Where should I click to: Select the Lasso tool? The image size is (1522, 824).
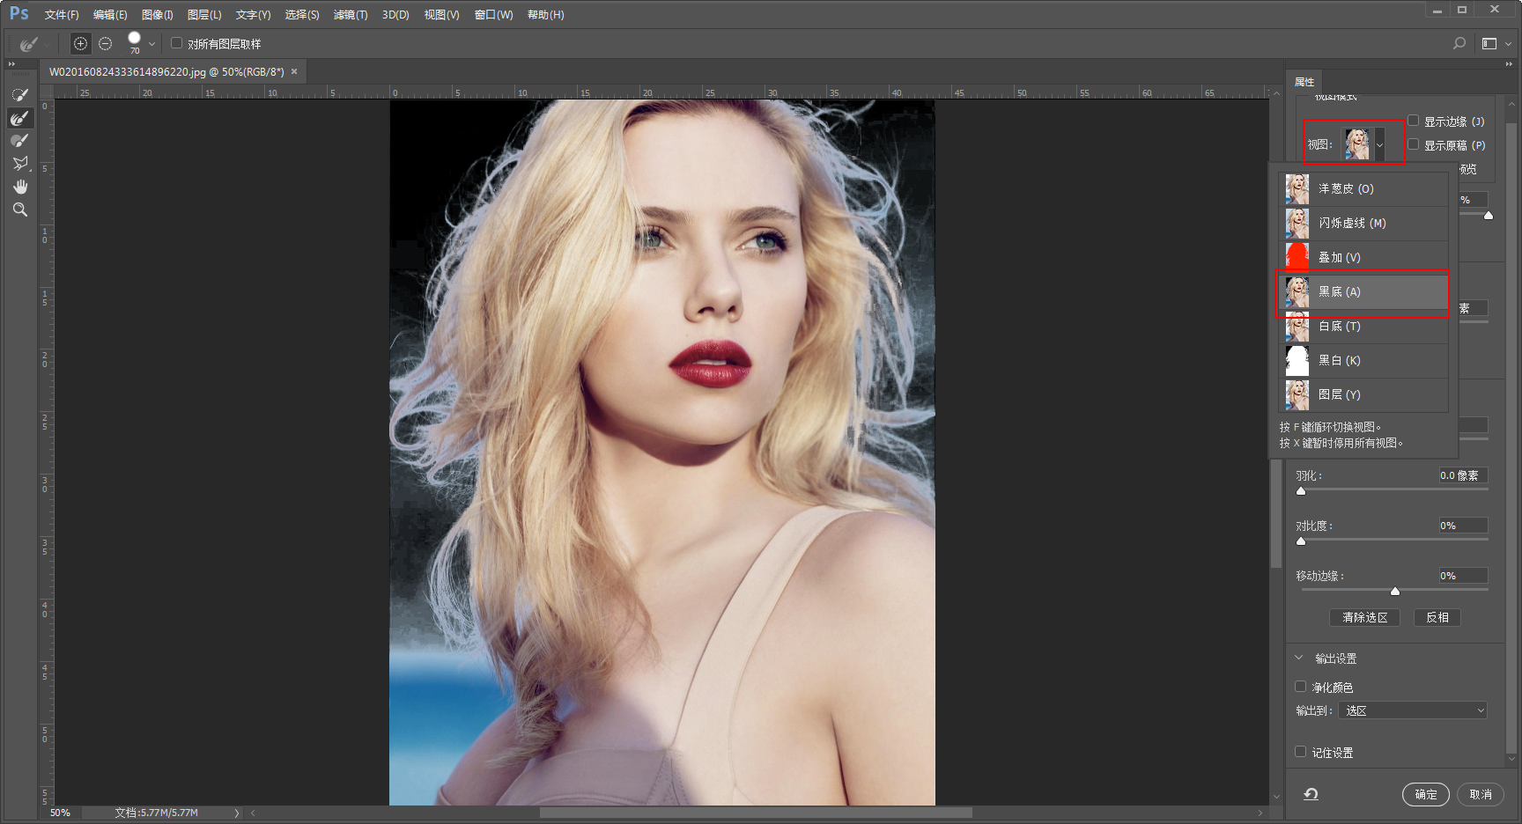(19, 163)
